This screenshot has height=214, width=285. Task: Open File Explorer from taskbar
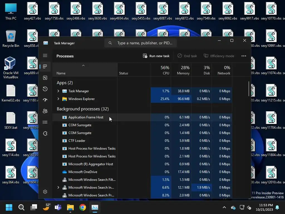70,207
